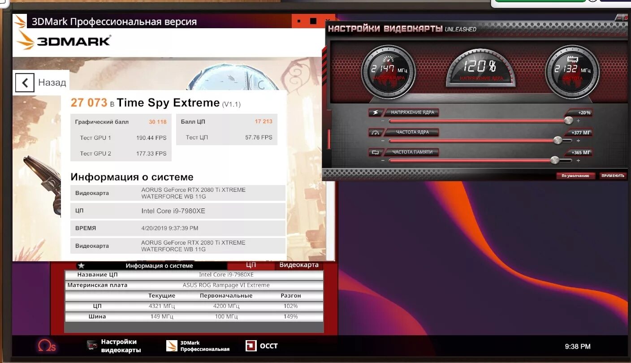Click the memory chip icon beside Частота памяти

coord(376,152)
